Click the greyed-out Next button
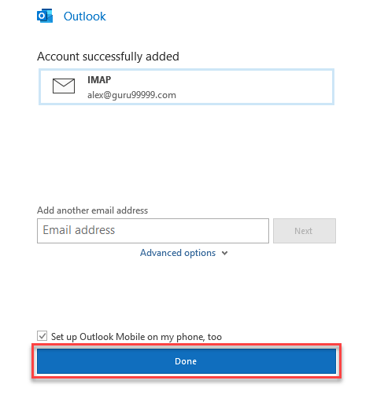Image resolution: width=373 pixels, height=395 pixels. pyautogui.click(x=305, y=231)
